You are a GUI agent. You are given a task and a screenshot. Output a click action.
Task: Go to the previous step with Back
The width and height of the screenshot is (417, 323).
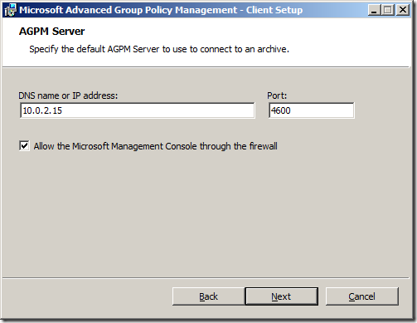pos(208,296)
